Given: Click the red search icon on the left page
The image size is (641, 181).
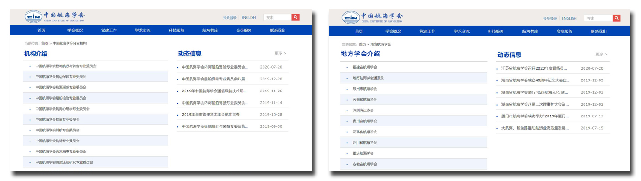Looking at the screenshot, I should tap(295, 18).
